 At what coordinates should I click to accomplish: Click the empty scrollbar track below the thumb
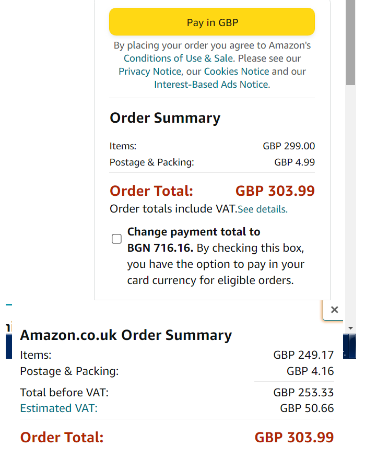351,209
